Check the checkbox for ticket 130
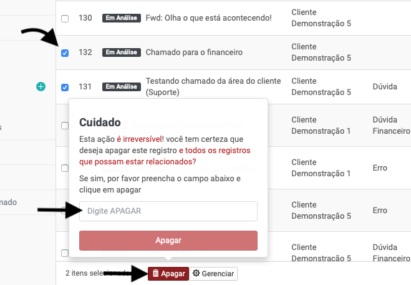The image size is (411, 285). tap(65, 19)
